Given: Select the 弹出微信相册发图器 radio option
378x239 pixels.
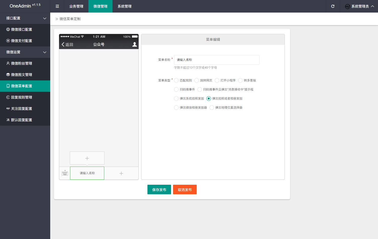Looking at the screenshot, I should coord(176,108).
